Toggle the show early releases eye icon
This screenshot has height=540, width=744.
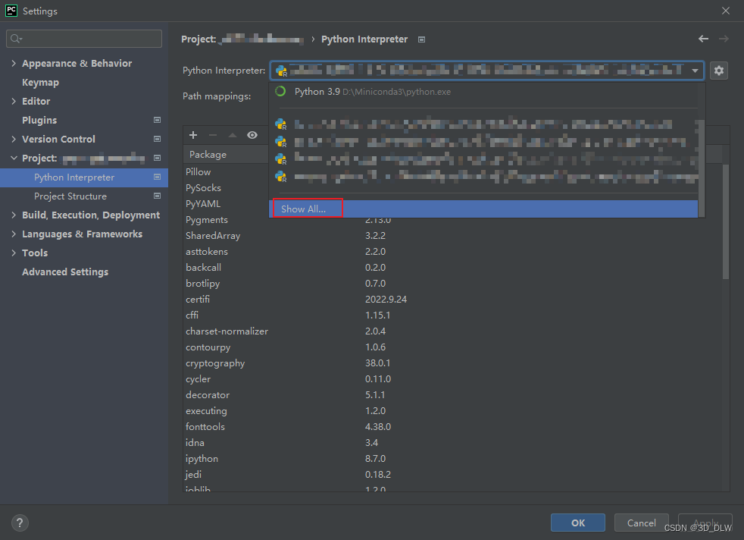coord(252,135)
